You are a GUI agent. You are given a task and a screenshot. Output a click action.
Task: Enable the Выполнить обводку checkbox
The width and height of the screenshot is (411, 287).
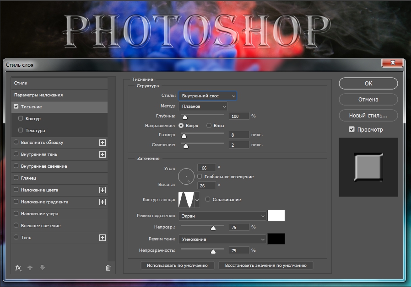(x=16, y=142)
